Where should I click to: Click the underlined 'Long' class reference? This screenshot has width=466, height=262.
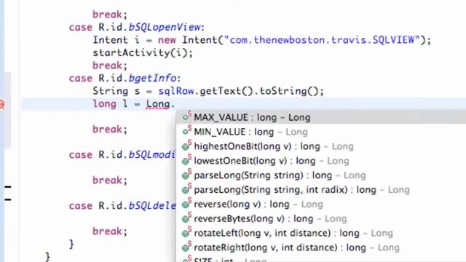pos(158,104)
